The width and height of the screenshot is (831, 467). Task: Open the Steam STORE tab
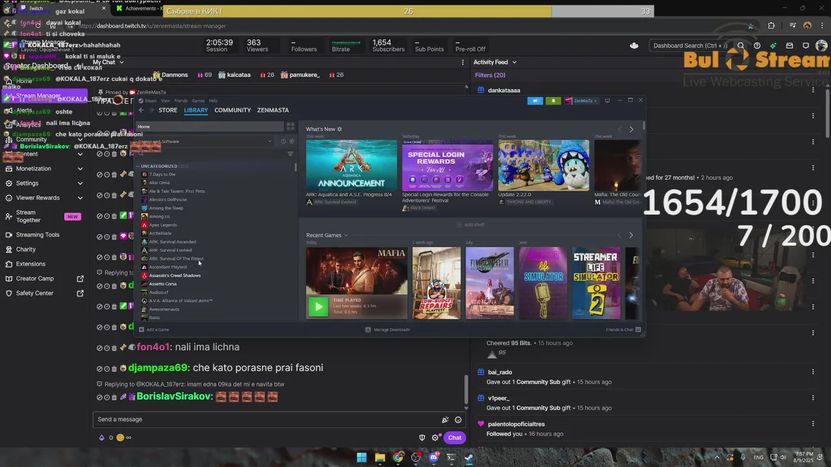pos(167,110)
